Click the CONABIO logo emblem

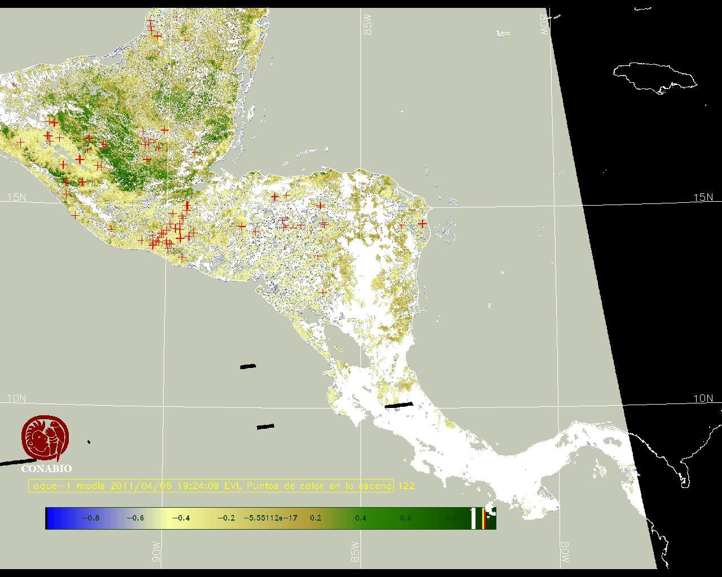coord(45,438)
